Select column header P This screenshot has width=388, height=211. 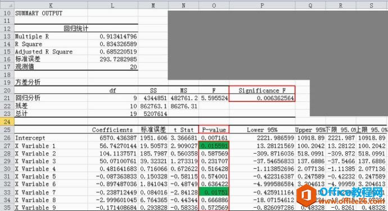[x=262, y=5]
